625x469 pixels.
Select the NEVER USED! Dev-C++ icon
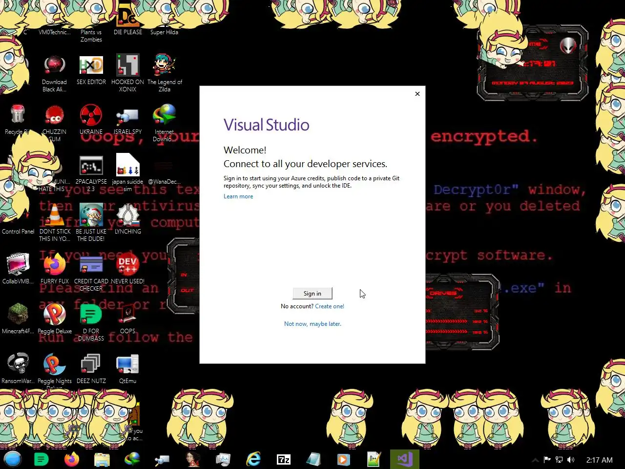pos(128,269)
